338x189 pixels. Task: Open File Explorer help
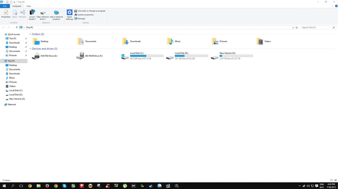[x=336, y=6]
